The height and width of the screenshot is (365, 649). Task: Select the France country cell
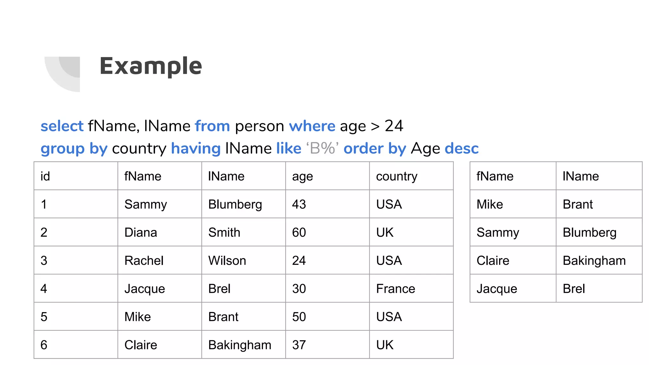coord(395,289)
